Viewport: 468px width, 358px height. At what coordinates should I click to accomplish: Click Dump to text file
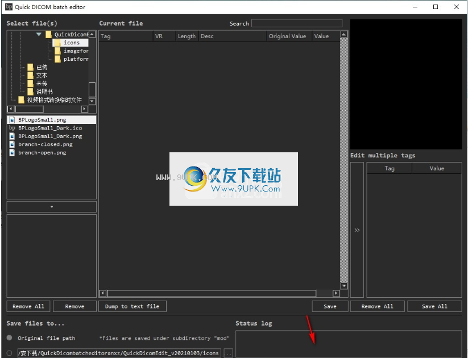pyautogui.click(x=132, y=306)
